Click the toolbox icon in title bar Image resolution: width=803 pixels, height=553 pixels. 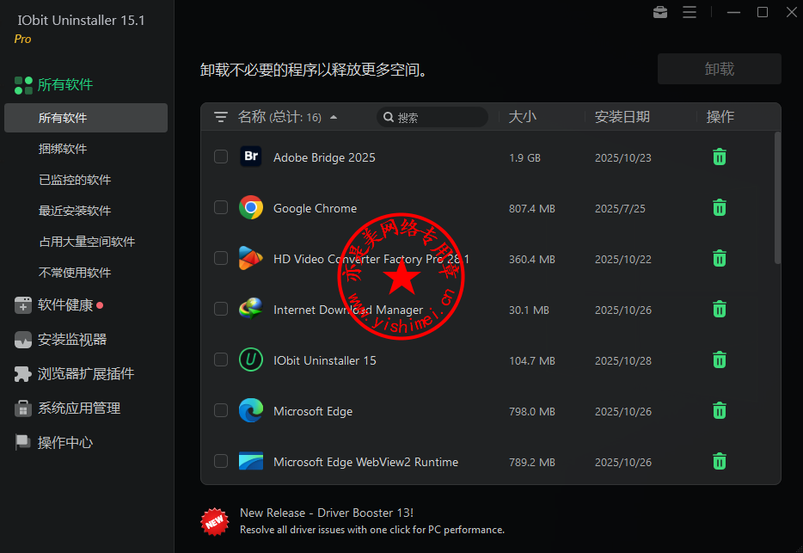[660, 12]
